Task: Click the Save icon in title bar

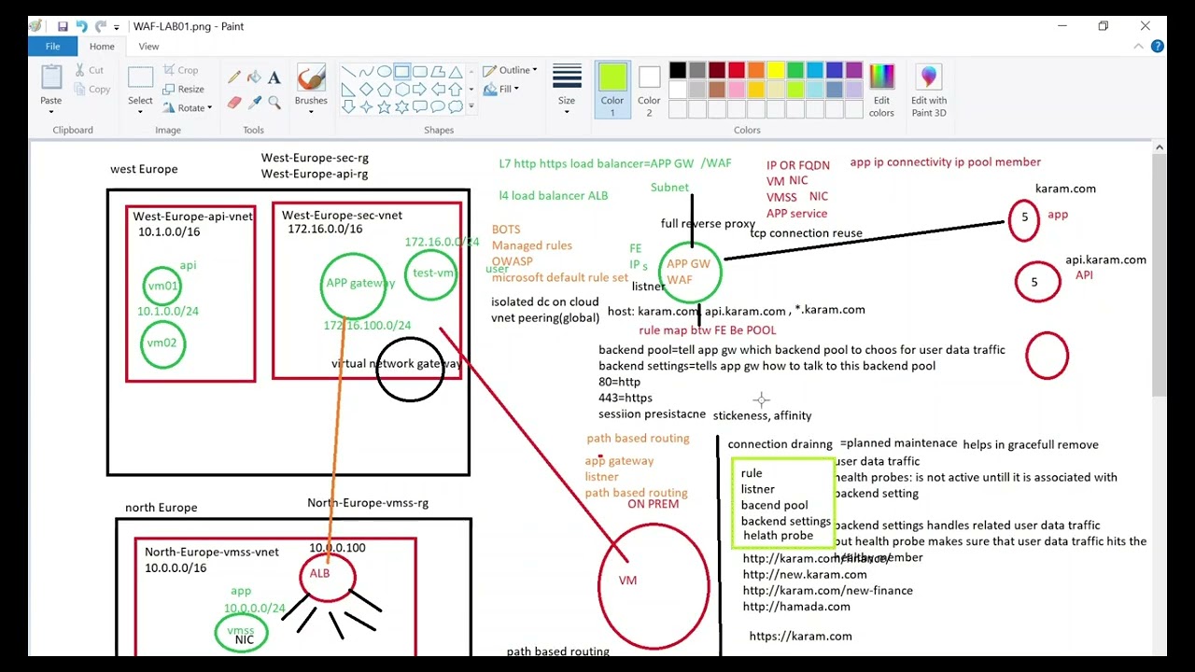Action: click(x=62, y=27)
